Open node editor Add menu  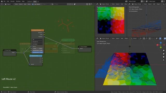pos(25,4)
